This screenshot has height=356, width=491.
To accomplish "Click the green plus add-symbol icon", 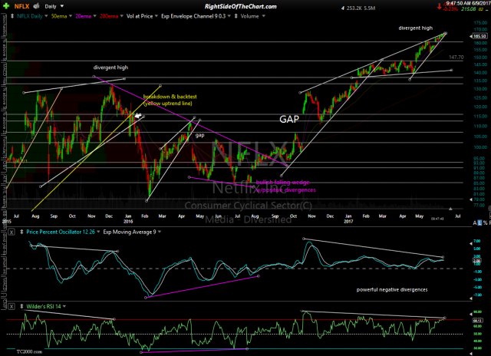I will point(6,6).
